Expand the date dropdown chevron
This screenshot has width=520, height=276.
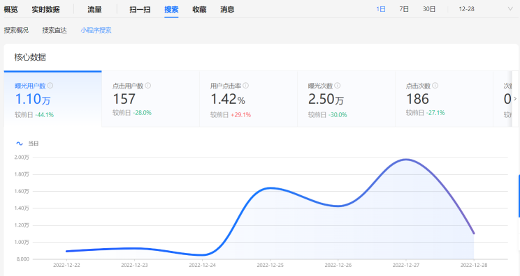[x=510, y=9]
